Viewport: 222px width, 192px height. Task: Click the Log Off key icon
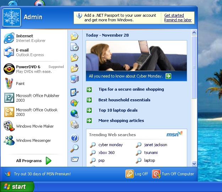[x=129, y=174]
